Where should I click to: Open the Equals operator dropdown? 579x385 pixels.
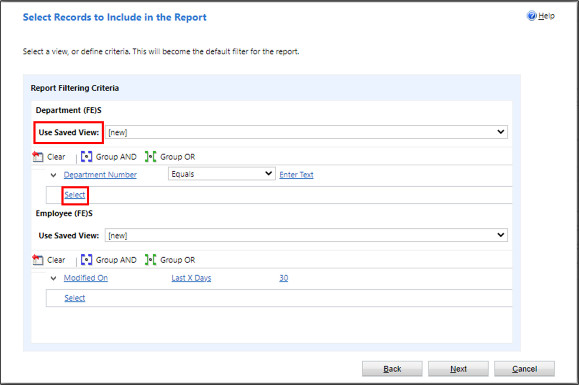tap(222, 174)
